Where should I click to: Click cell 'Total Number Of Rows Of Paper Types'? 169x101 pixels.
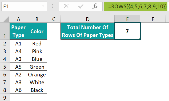pos(87,31)
